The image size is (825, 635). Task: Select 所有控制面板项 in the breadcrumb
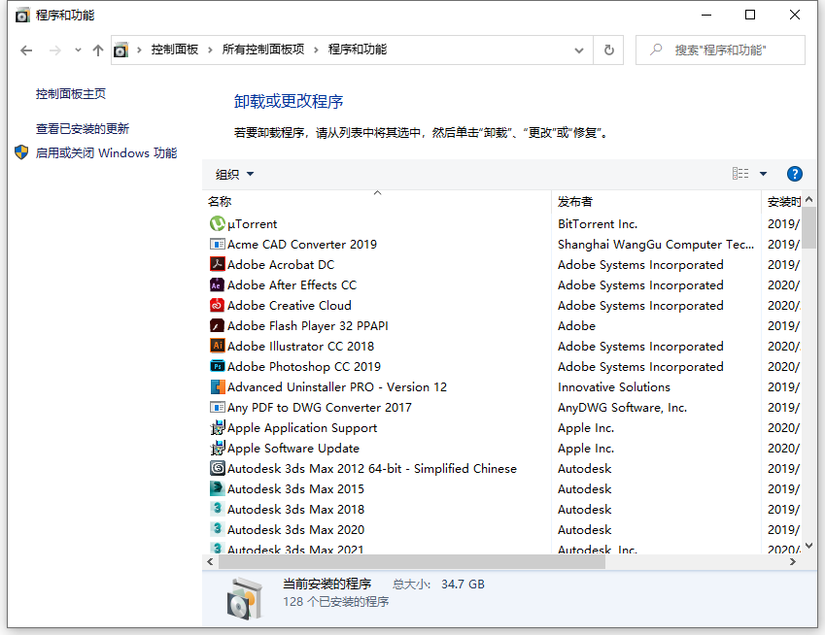click(x=263, y=50)
